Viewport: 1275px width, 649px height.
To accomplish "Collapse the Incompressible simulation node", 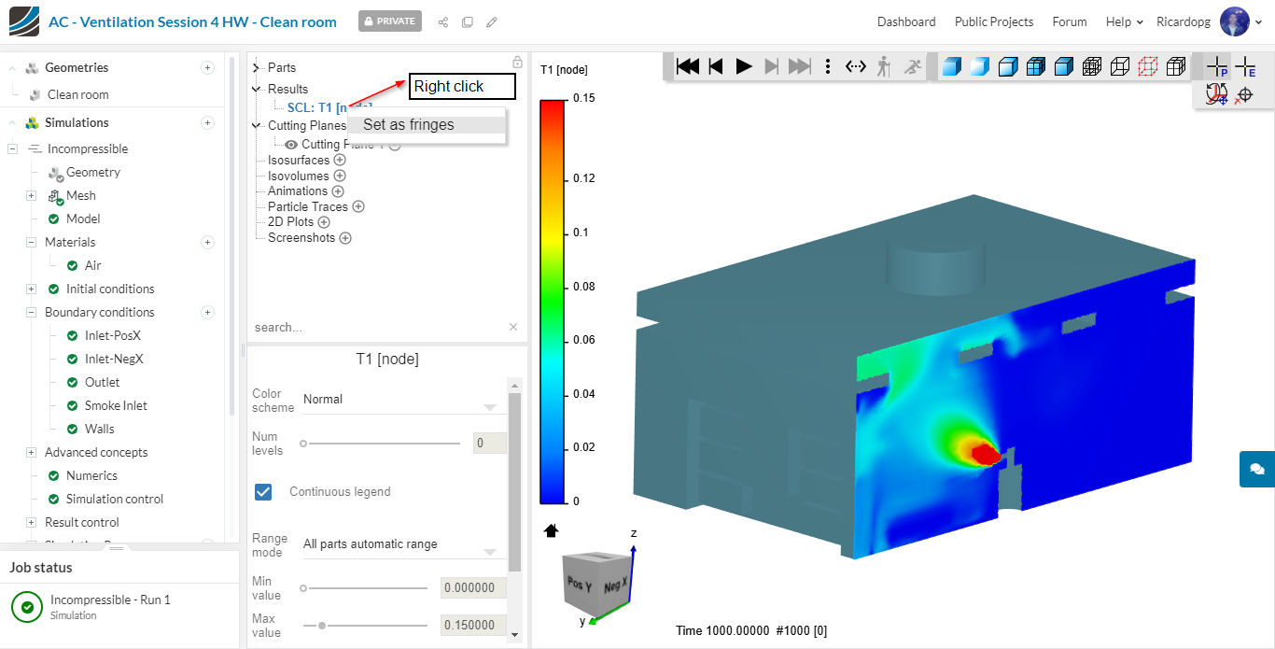I will point(13,148).
